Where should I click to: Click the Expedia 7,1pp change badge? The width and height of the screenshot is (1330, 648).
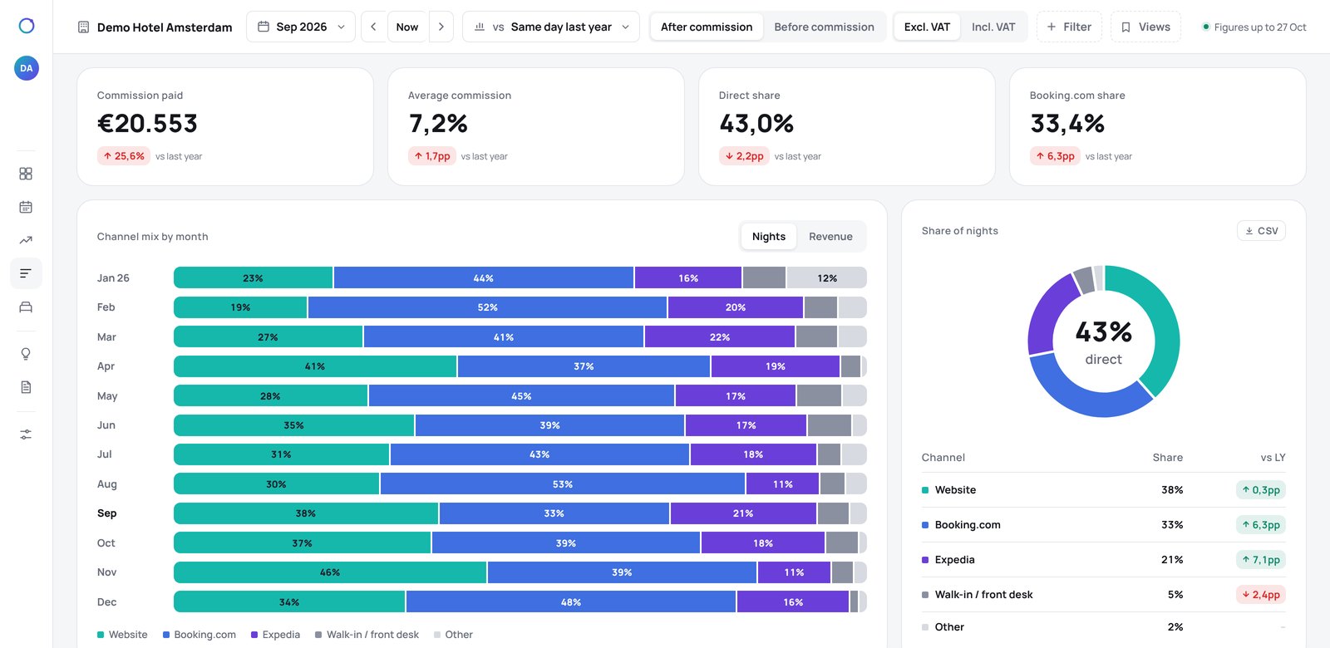(x=1261, y=560)
